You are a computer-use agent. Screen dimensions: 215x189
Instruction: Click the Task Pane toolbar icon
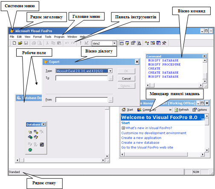tap(158, 43)
